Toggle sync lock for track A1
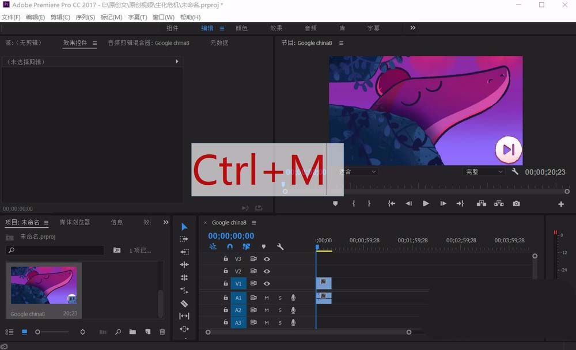This screenshot has height=350, width=576. (253, 298)
